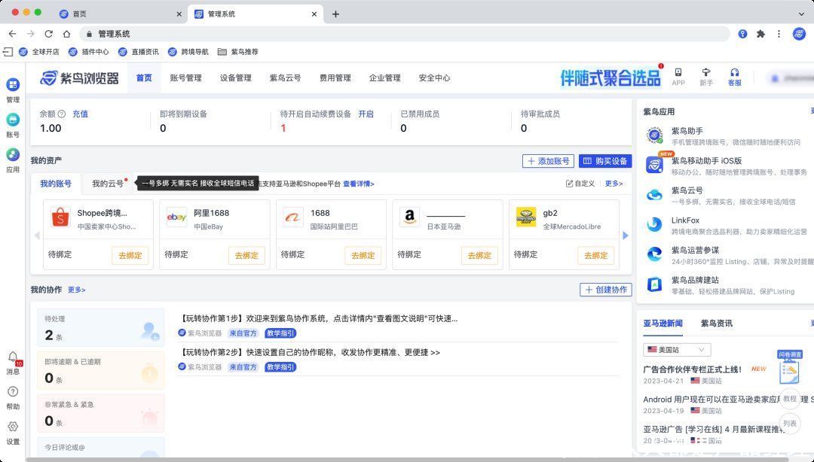Viewport: 814px width, 462px height.
Task: Reload the page in browser toolbar
Action: [x=49, y=34]
